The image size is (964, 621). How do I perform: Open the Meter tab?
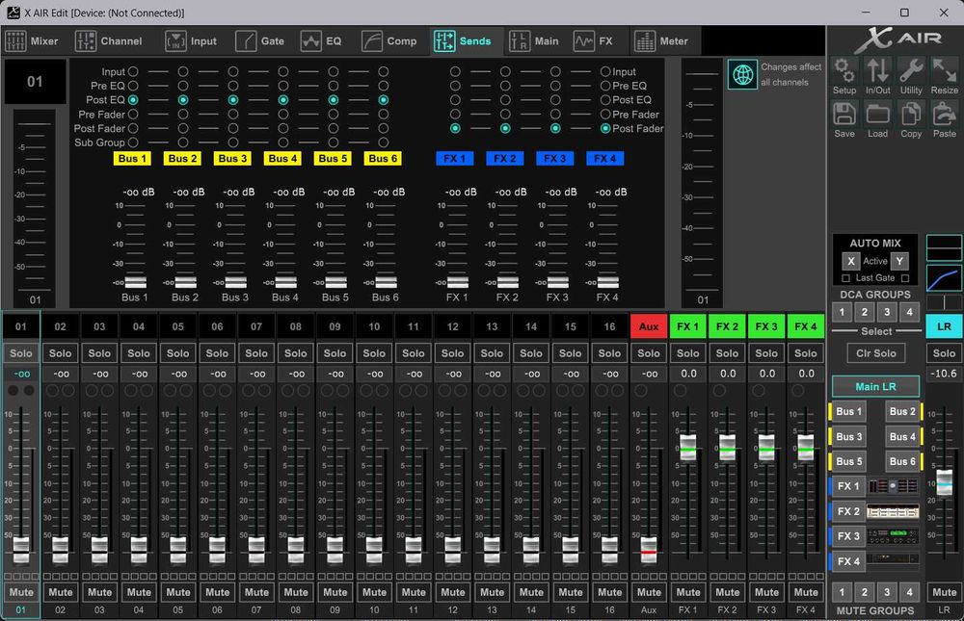[x=661, y=41]
